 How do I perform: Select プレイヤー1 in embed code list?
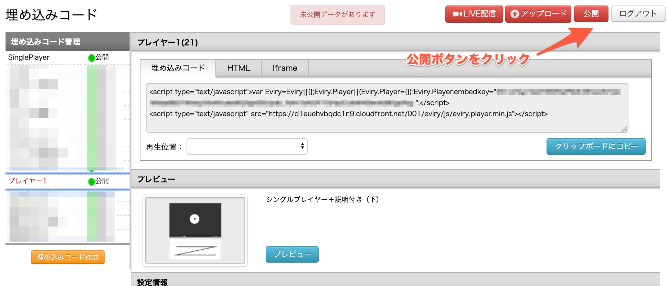27,181
